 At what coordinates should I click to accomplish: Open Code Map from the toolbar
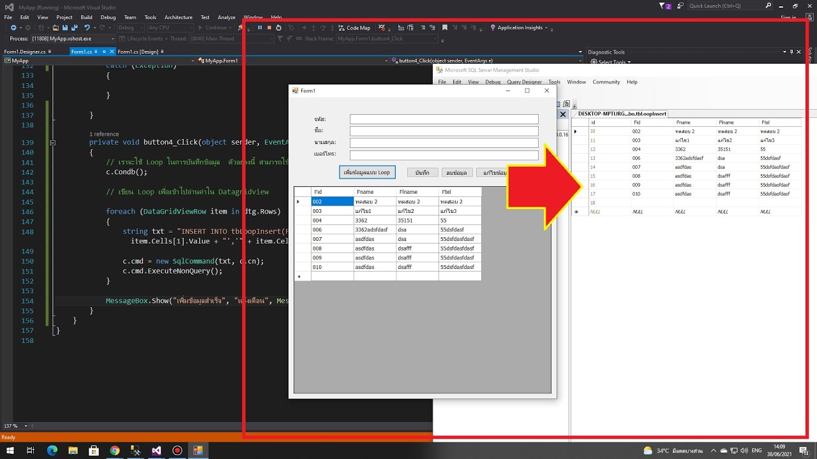(x=354, y=27)
